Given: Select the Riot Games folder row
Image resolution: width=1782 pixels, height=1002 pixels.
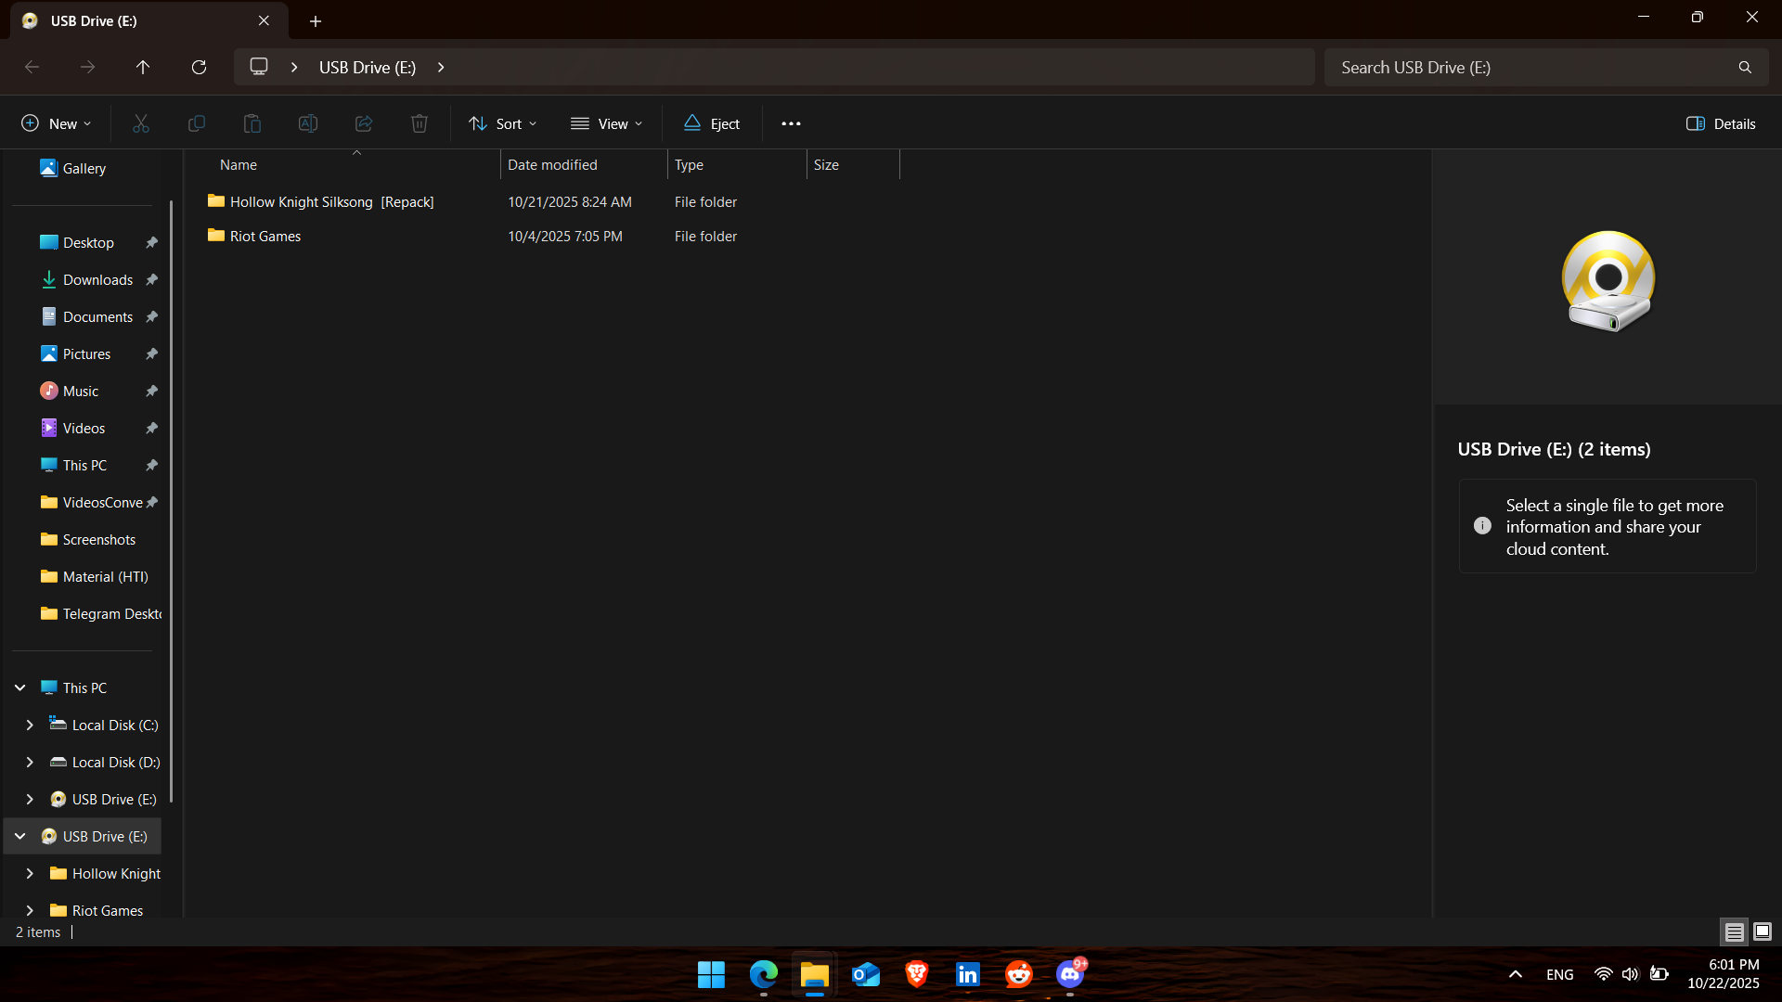Looking at the screenshot, I should 265,236.
